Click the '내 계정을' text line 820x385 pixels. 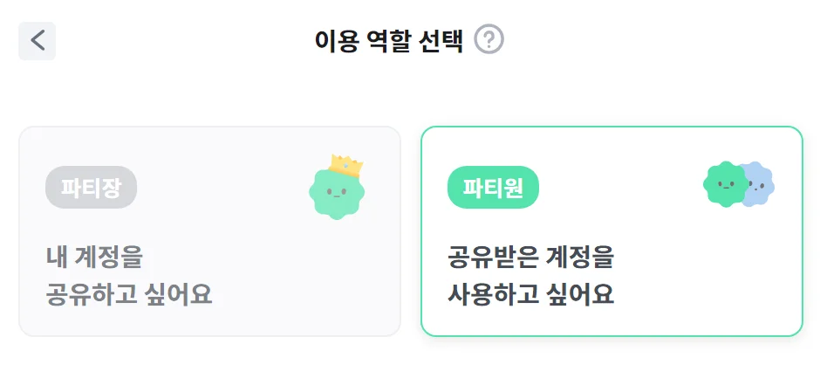(x=94, y=258)
